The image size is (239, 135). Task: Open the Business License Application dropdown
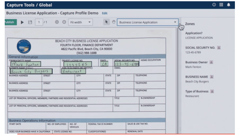click(147, 22)
